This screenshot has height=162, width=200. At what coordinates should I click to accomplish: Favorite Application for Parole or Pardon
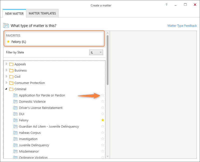[x=102, y=95]
